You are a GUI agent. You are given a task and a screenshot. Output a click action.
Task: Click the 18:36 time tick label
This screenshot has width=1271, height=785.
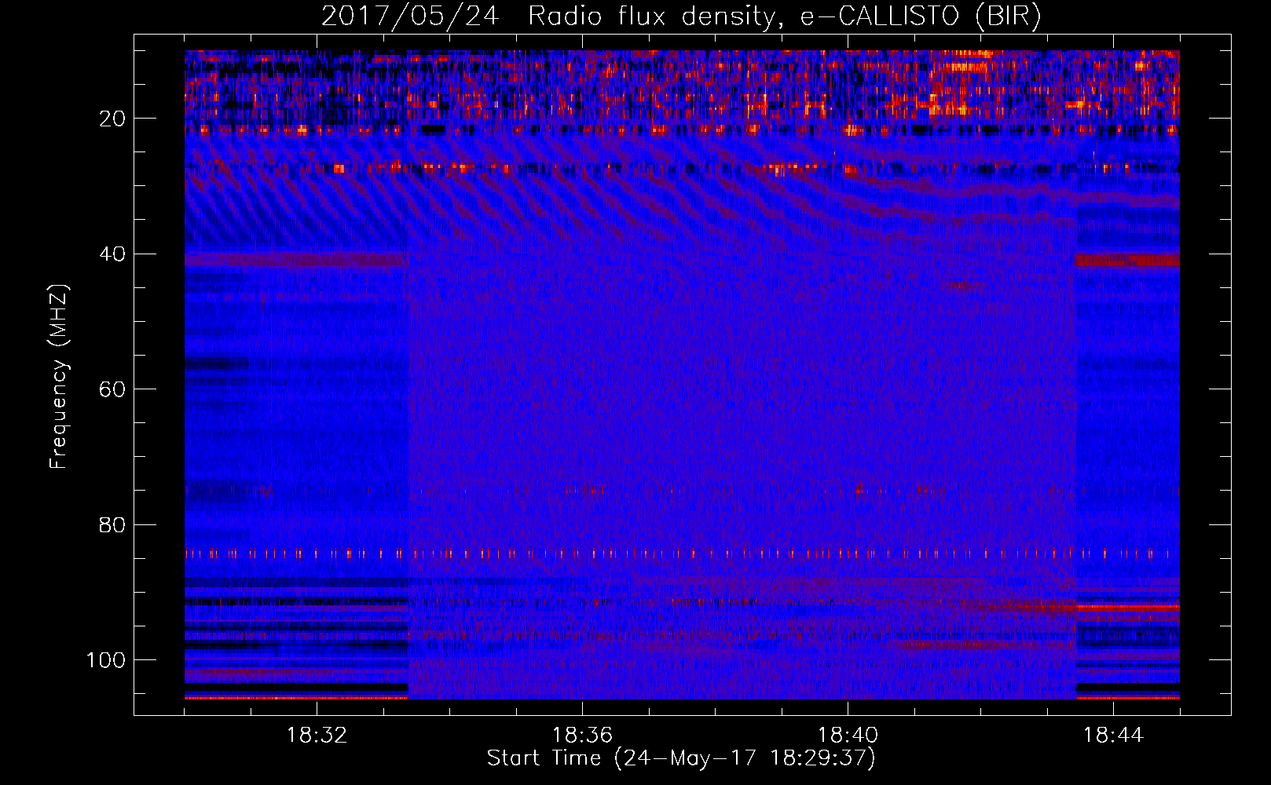pyautogui.click(x=582, y=736)
